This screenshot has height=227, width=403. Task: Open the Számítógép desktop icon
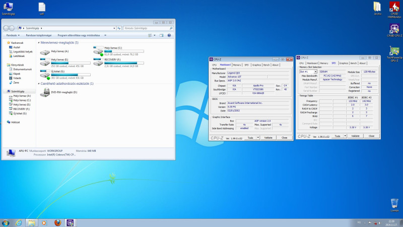tap(8, 9)
